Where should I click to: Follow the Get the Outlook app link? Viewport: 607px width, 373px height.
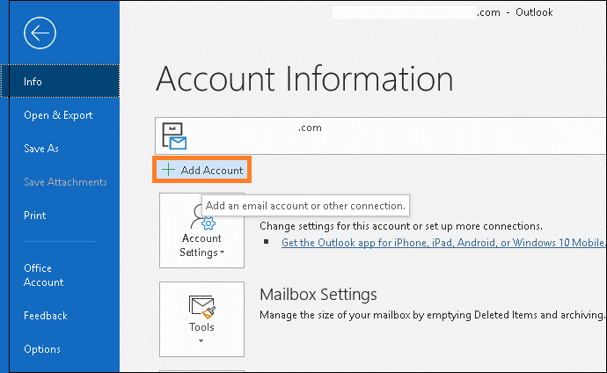click(442, 243)
